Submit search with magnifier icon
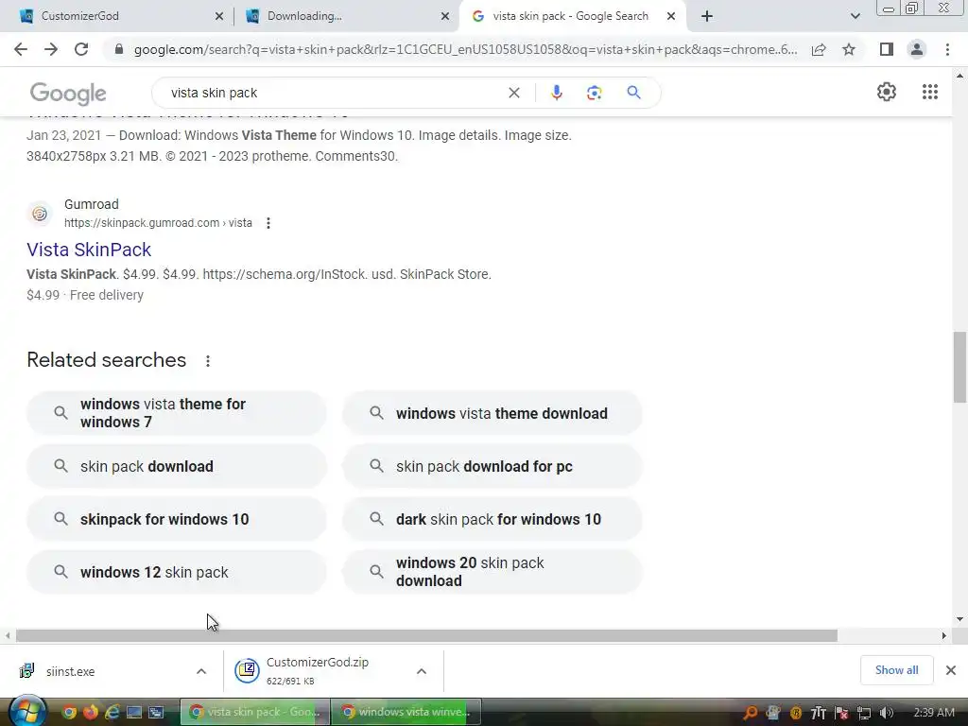Image resolution: width=968 pixels, height=726 pixels. point(633,93)
